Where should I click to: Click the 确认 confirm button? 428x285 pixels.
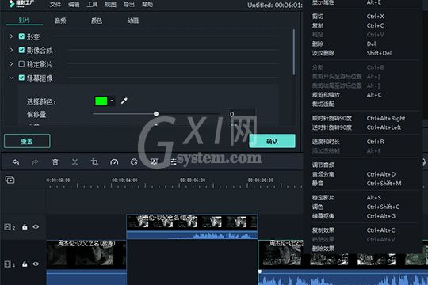click(272, 141)
